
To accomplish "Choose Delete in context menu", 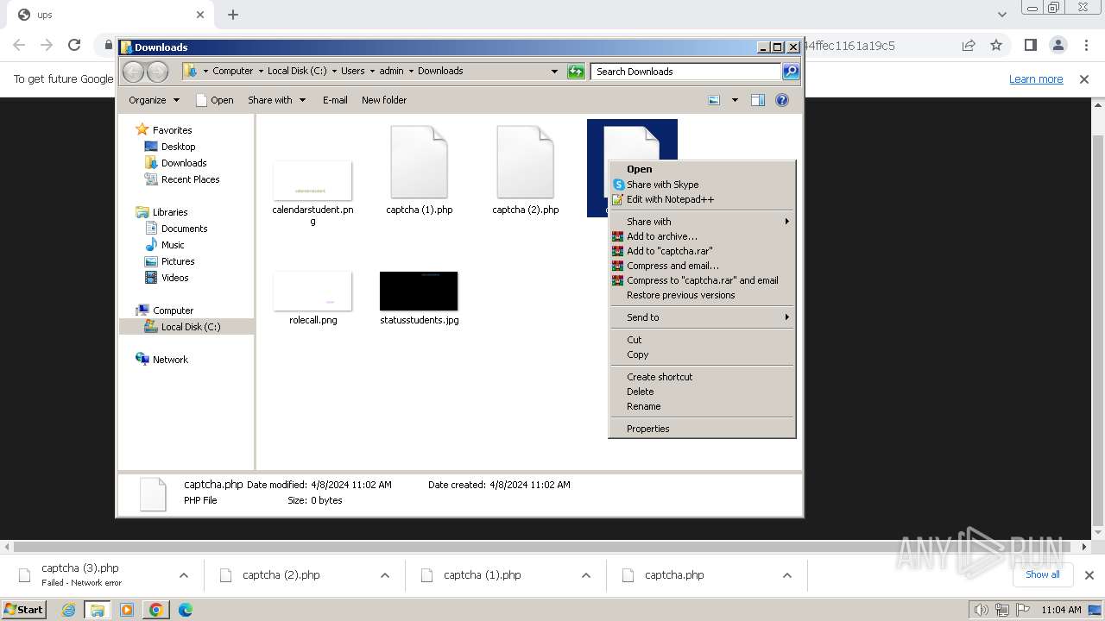I will (x=702, y=392).
